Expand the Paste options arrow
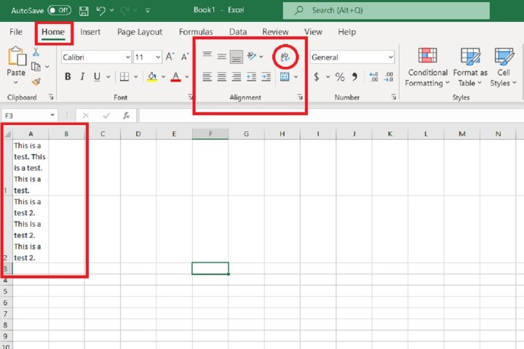Image resolution: width=524 pixels, height=349 pixels. tap(16, 82)
